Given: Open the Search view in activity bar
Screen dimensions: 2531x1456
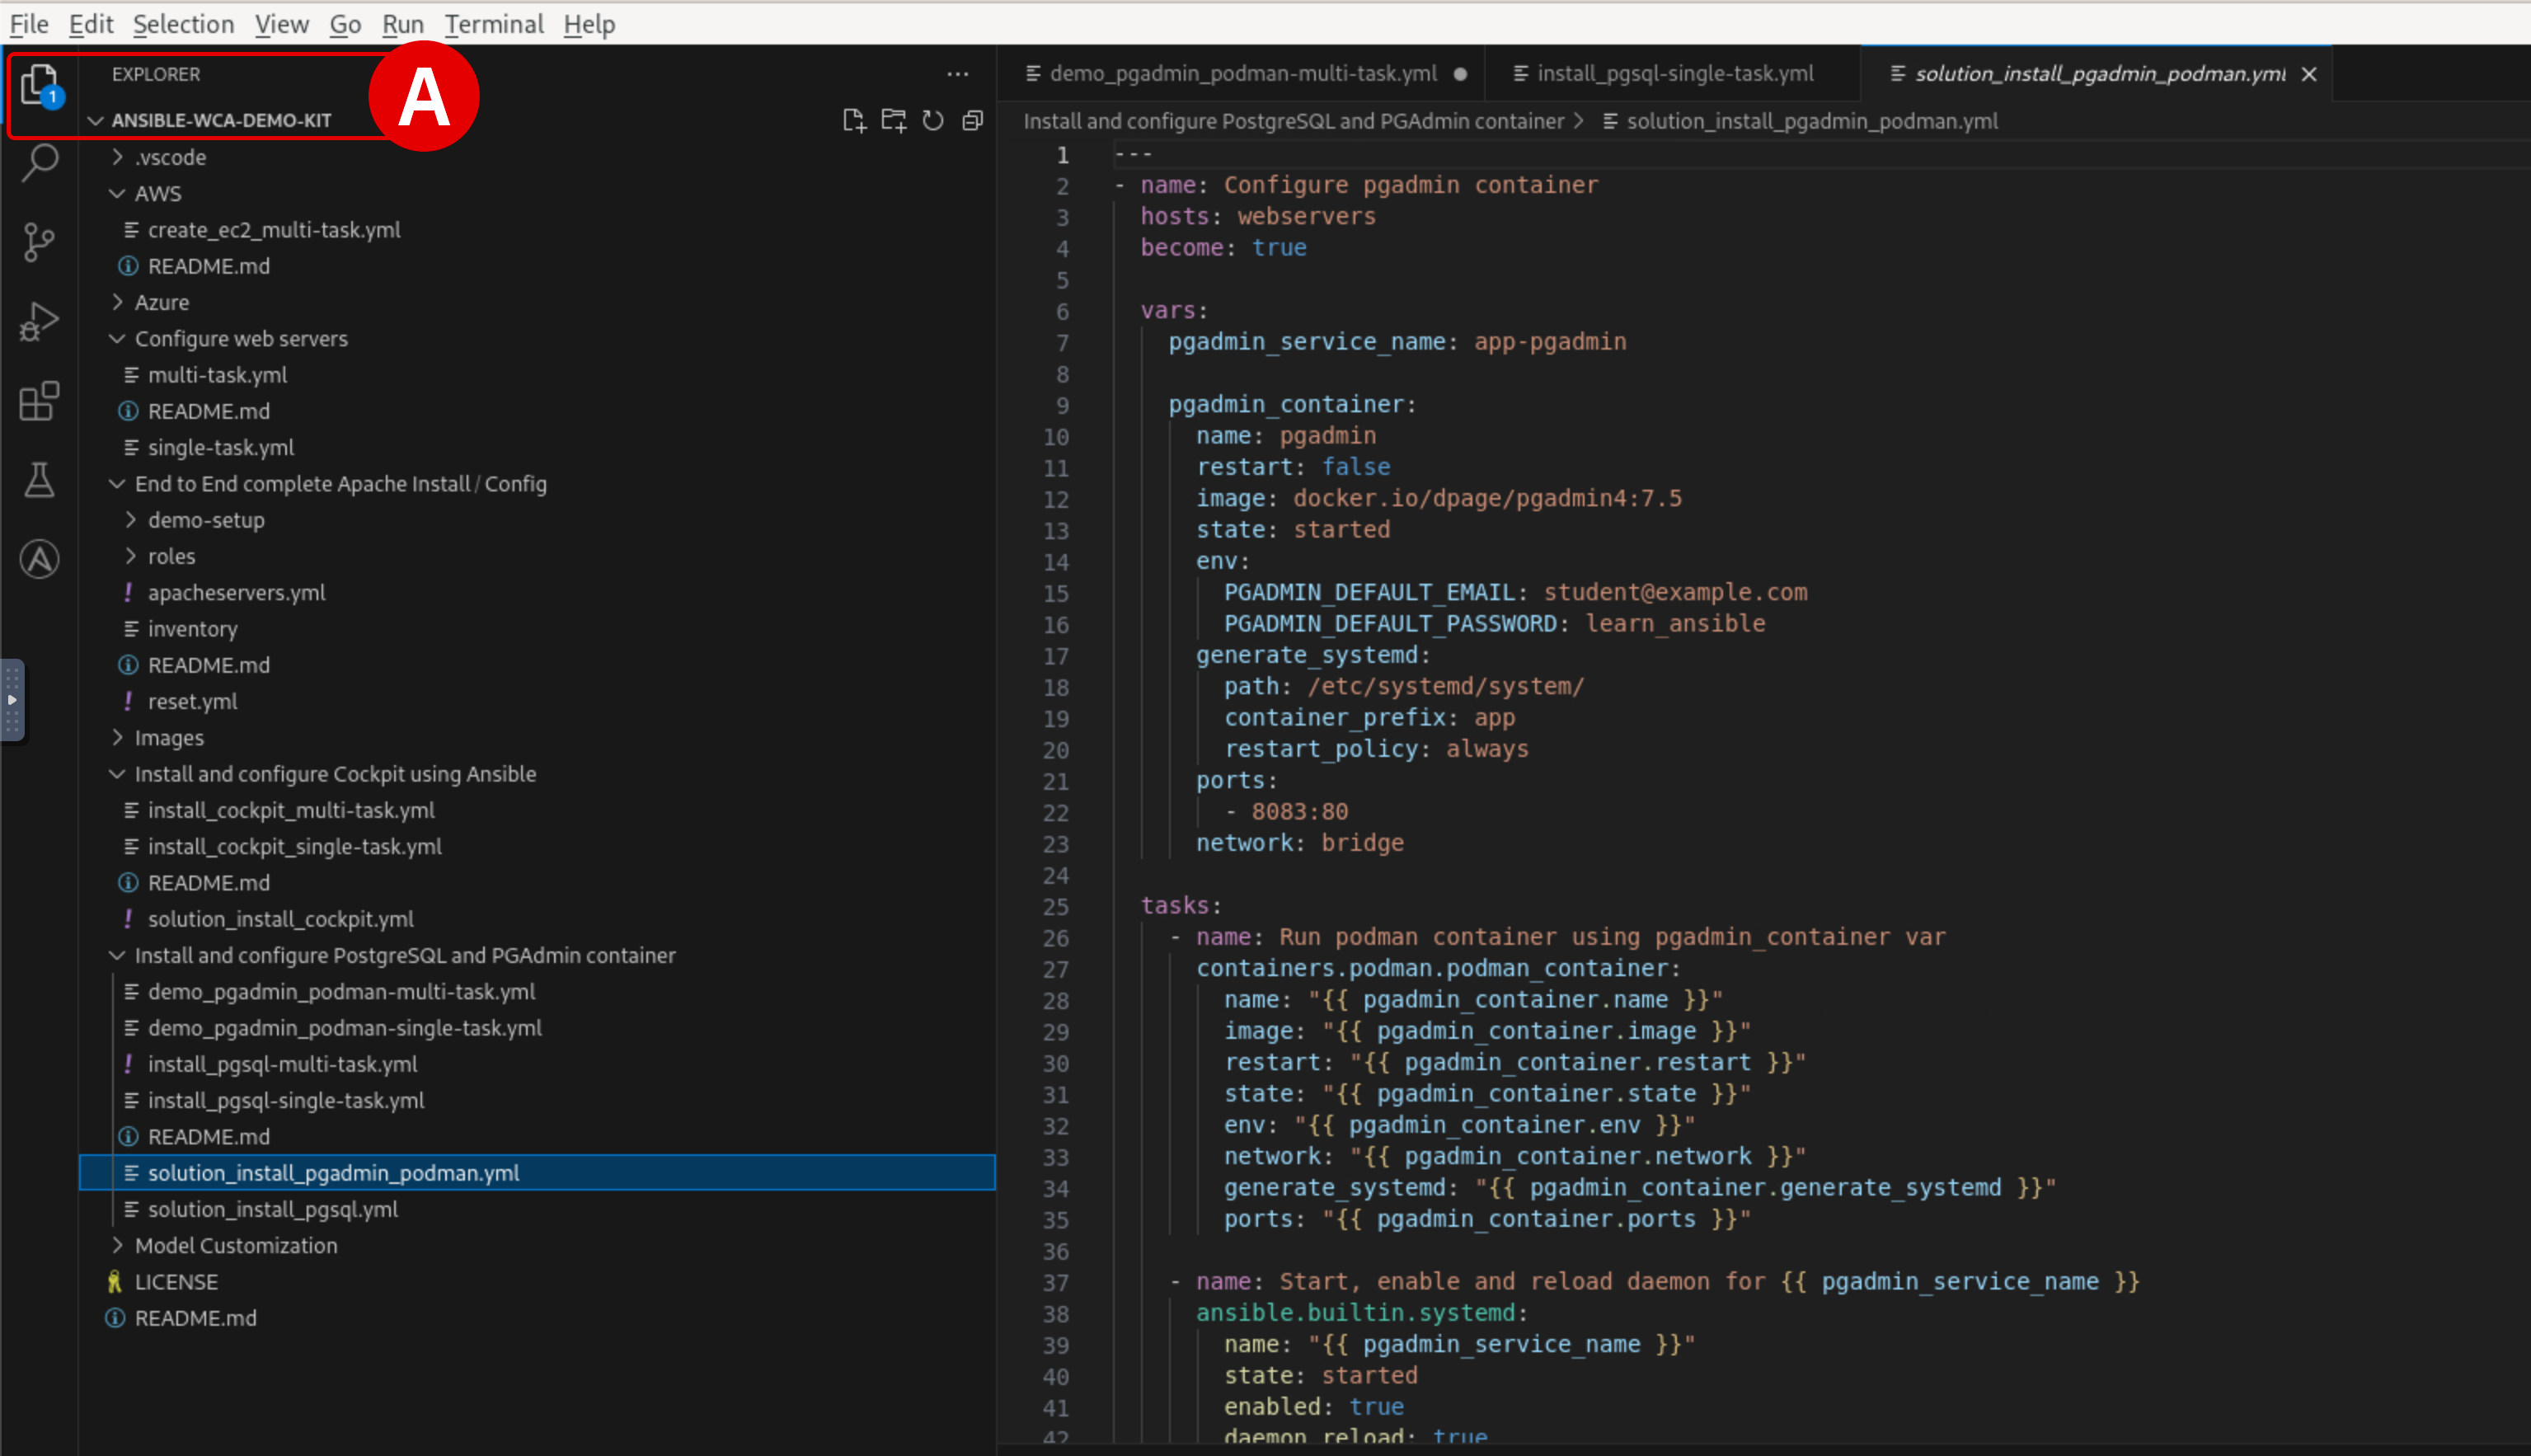Looking at the screenshot, I should click(40, 161).
